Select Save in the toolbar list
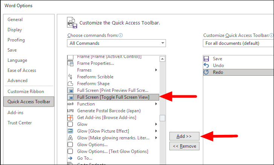 click(x=238, y=59)
